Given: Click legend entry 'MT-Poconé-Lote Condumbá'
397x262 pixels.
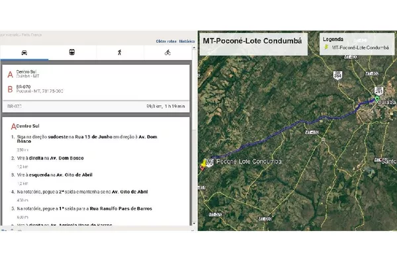Looking at the screenshot, I should tap(361, 48).
